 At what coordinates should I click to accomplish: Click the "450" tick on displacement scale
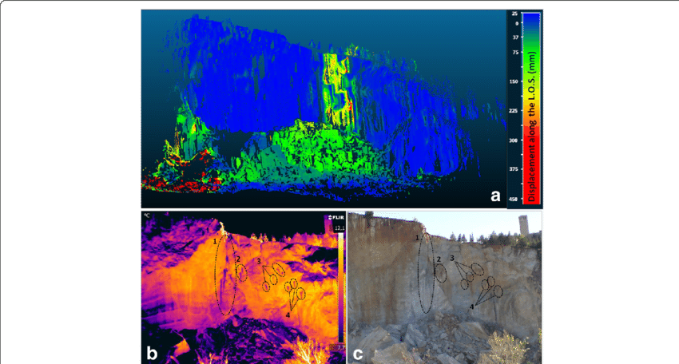(514, 200)
